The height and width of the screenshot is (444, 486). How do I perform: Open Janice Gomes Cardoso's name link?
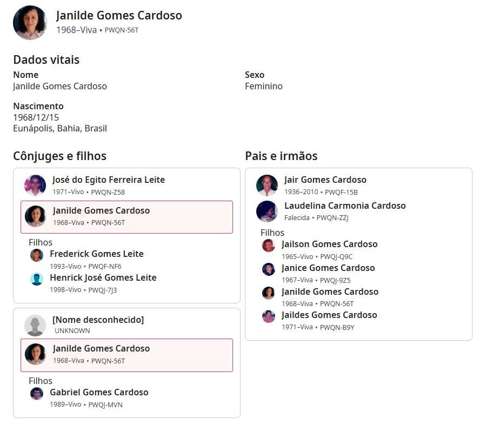[x=328, y=268]
